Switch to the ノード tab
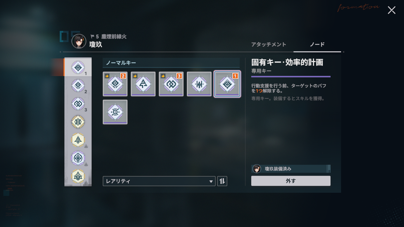404x227 pixels. point(317,44)
